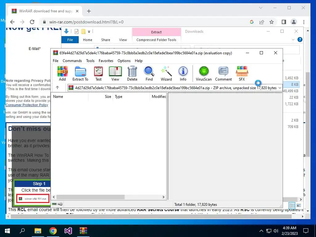Switch Explorer to large icons view
316x237 pixels.
[299, 205]
